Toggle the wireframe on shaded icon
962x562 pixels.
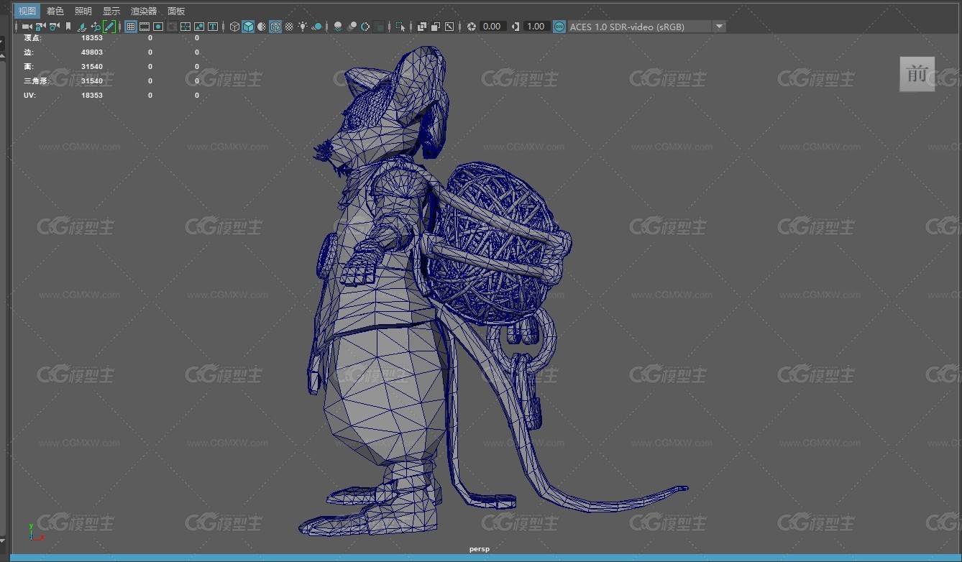coord(275,27)
